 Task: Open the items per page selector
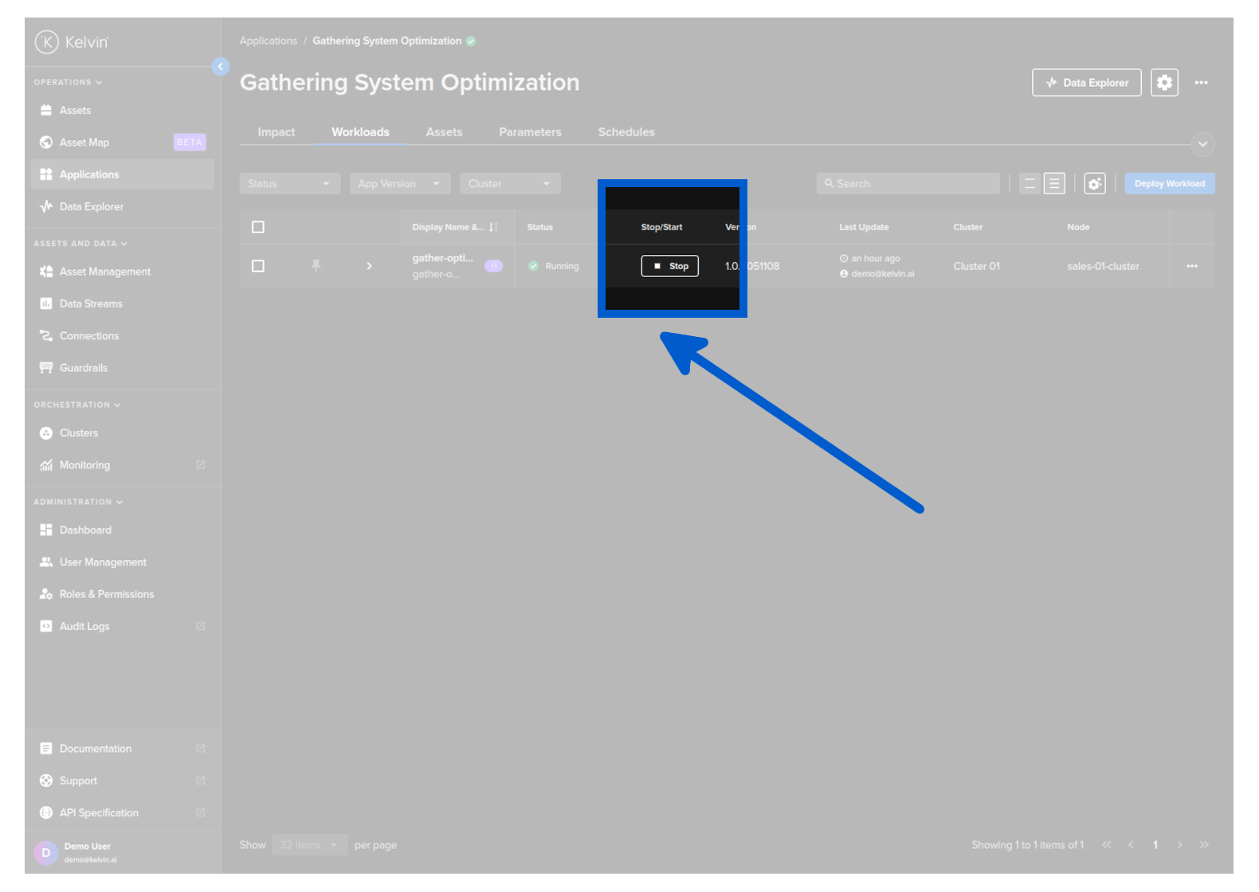309,845
